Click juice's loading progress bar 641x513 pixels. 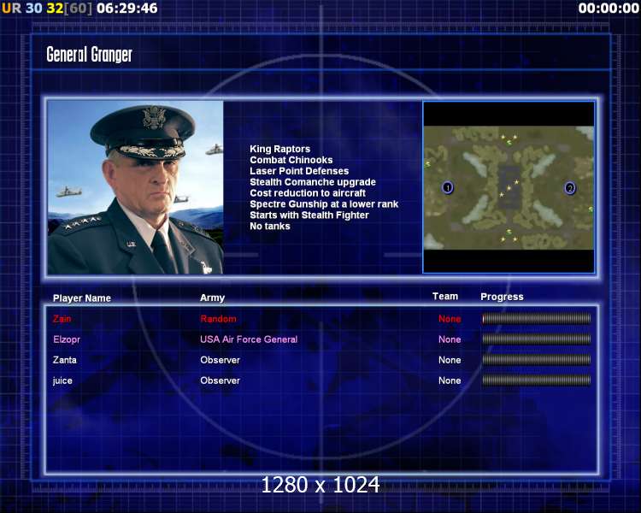537,380
